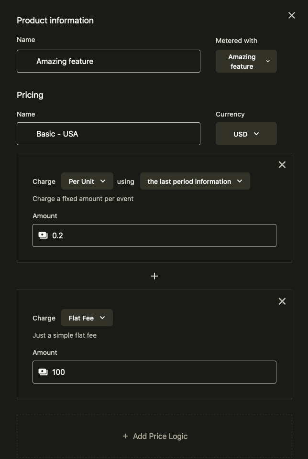The width and height of the screenshot is (308, 459).
Task: Remove the Per Unit price block
Action: click(282, 165)
